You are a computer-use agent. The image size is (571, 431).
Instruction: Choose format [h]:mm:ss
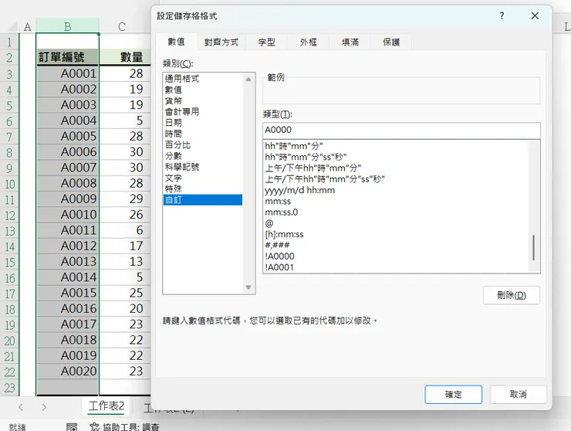tap(396, 234)
